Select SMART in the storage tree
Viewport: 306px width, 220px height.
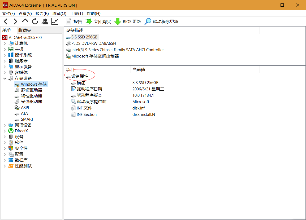pos(27,119)
